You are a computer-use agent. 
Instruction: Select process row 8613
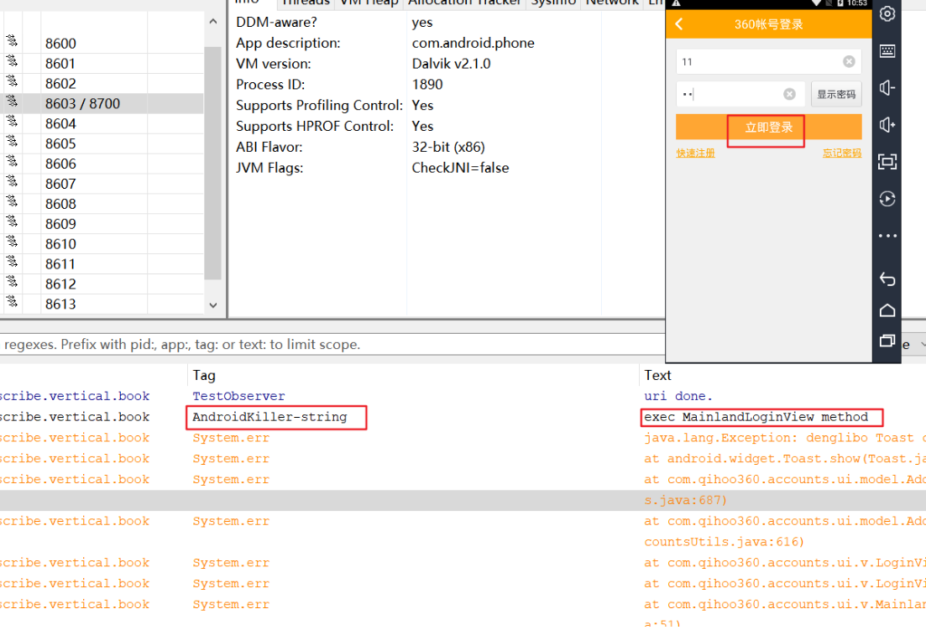tap(102, 305)
